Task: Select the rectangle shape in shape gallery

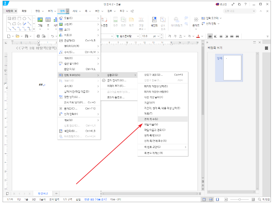Action: tap(19, 18)
